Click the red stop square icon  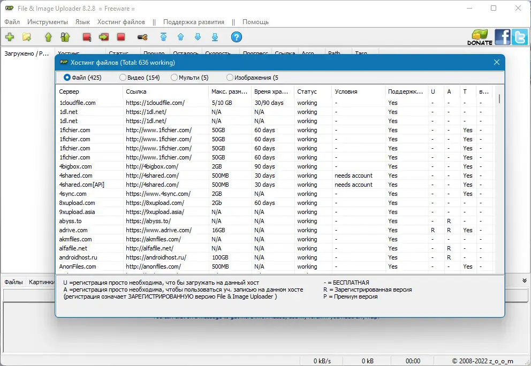tap(121, 37)
